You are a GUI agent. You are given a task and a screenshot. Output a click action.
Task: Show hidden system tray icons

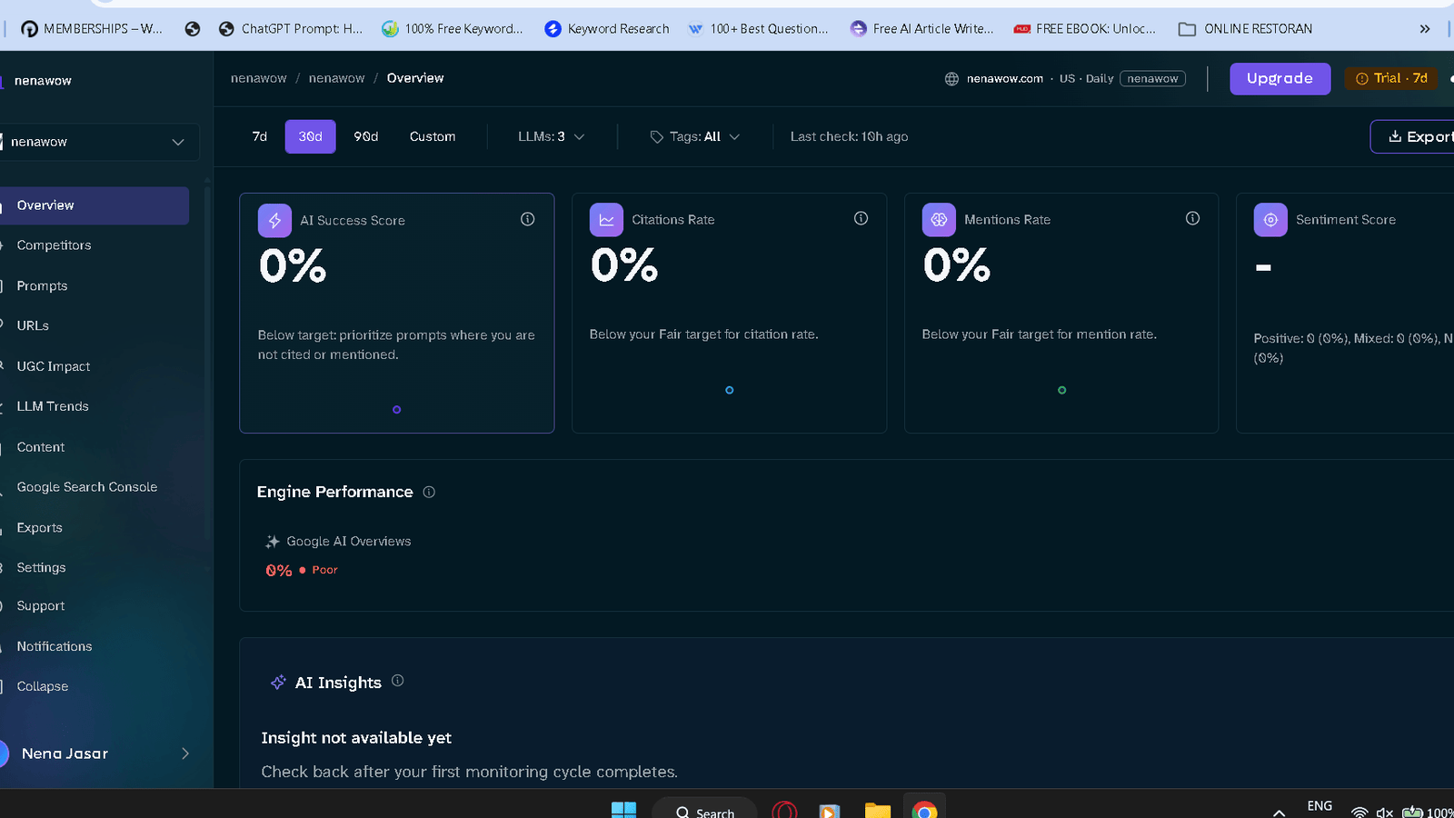click(1279, 812)
